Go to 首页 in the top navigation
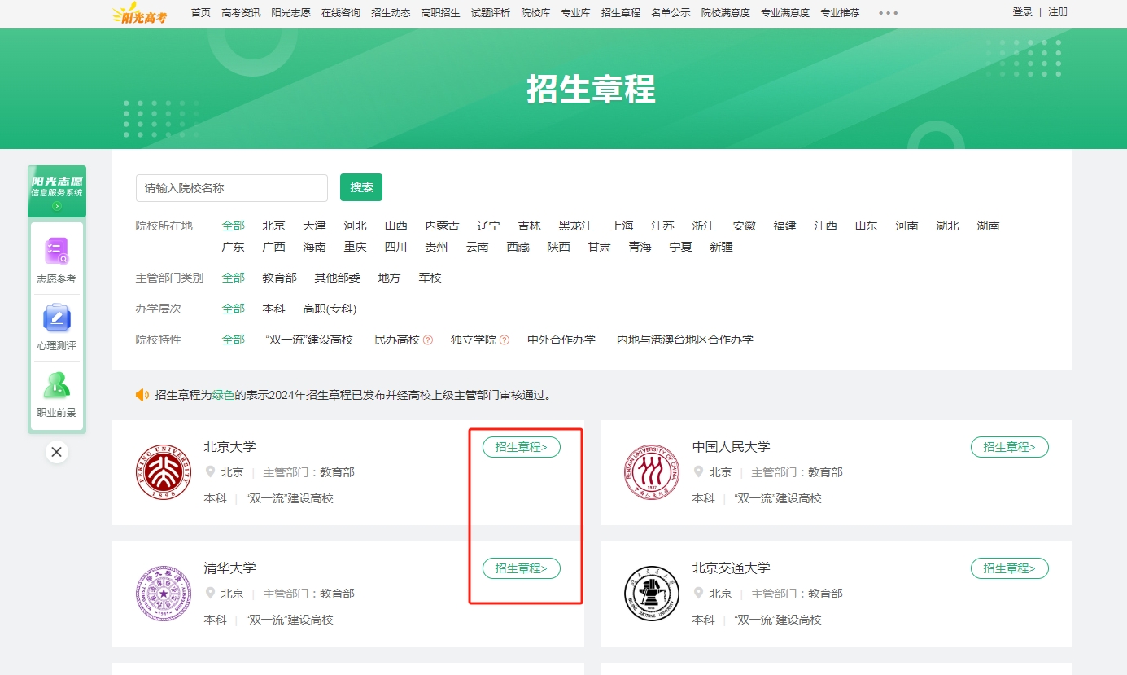The width and height of the screenshot is (1127, 675). coord(201,12)
